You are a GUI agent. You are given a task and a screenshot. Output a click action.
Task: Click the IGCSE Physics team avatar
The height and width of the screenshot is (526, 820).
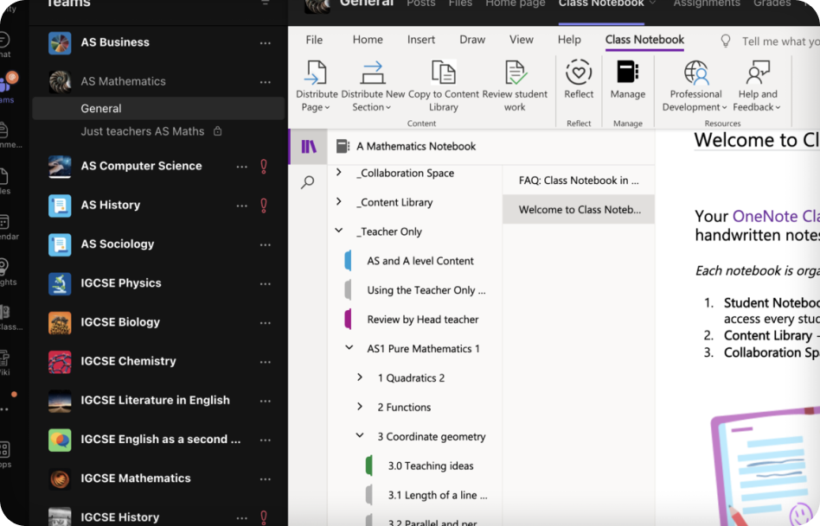pyautogui.click(x=60, y=284)
